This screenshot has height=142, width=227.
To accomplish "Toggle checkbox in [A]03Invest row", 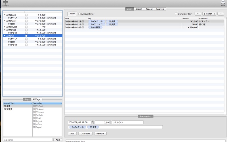I will click(26, 27).
